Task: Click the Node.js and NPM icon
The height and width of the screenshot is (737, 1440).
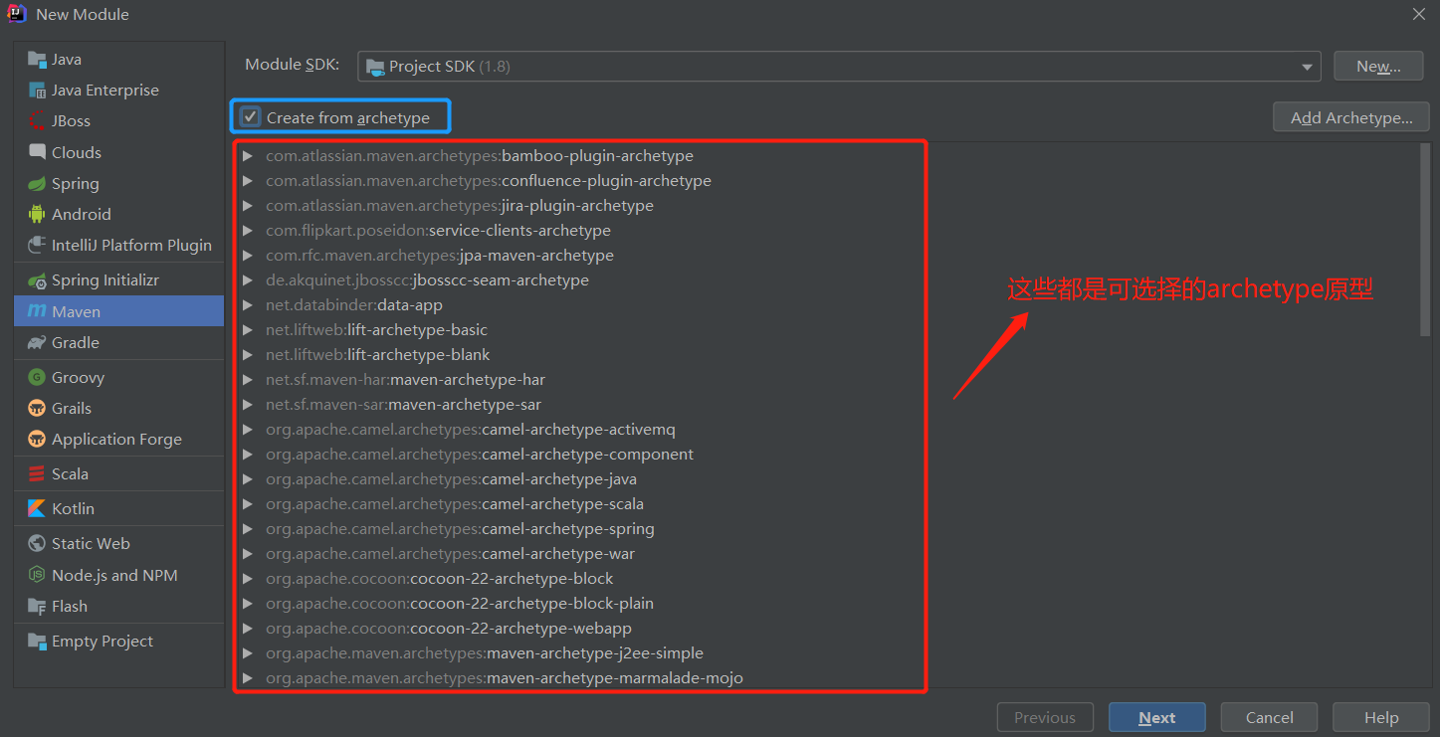Action: 37,576
